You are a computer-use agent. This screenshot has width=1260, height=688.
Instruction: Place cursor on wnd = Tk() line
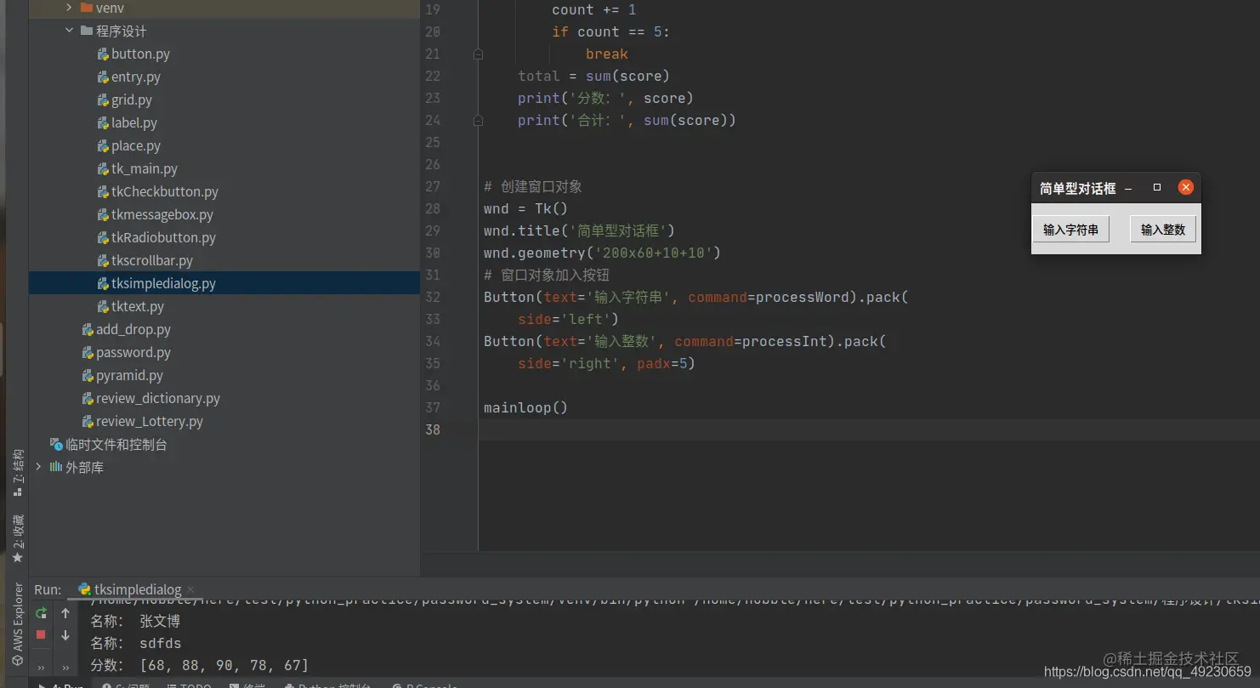[x=525, y=208]
